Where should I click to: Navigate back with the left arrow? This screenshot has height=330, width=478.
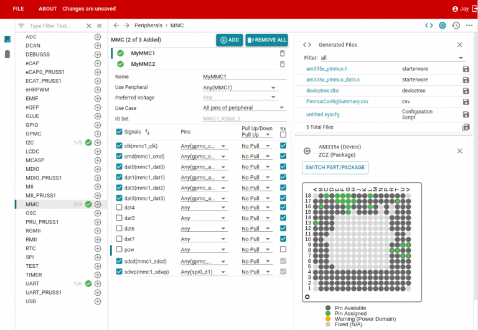click(116, 25)
